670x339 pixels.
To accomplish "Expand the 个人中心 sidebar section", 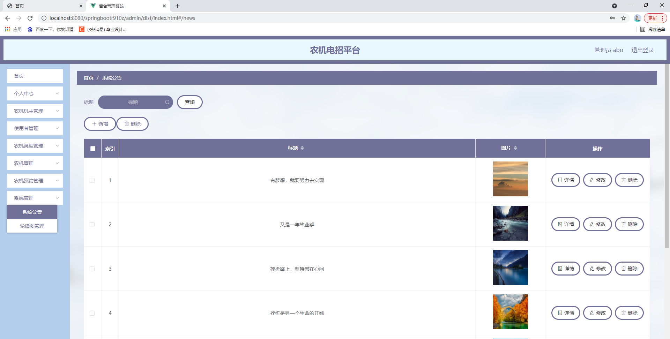I will tap(35, 93).
